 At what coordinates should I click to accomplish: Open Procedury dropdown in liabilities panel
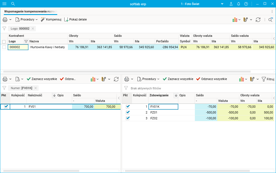(x=148, y=79)
